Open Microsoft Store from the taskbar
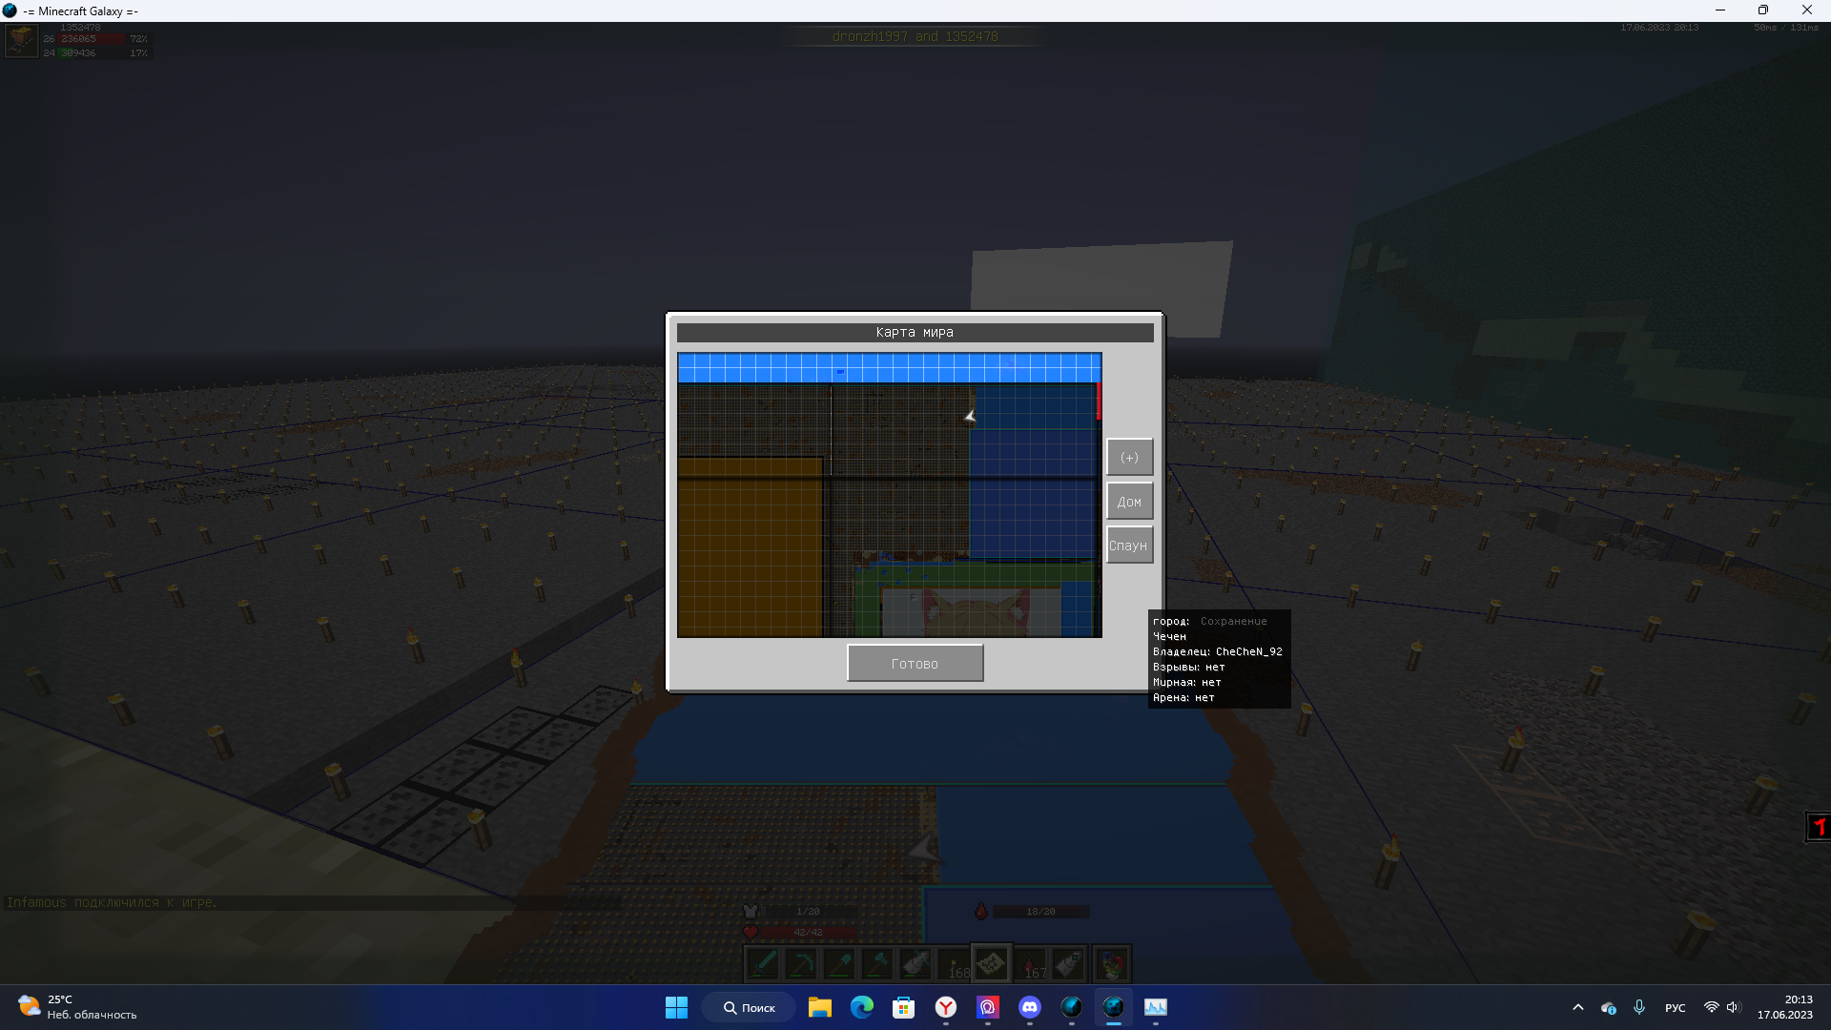The height and width of the screenshot is (1030, 1831). pos(903,1007)
